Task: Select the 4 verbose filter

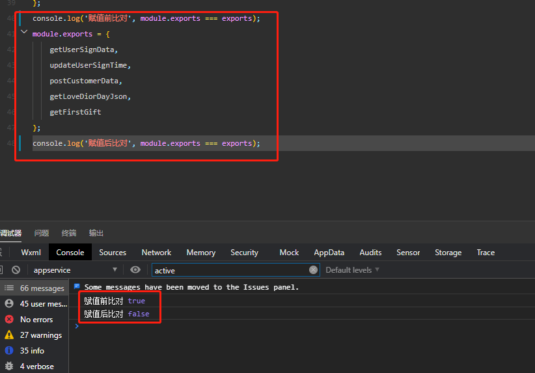Action: (34, 366)
